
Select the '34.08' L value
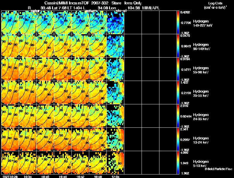point(103,8)
